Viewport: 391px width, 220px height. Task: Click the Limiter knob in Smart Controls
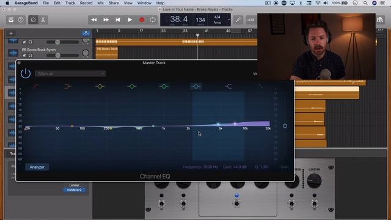tap(314, 181)
